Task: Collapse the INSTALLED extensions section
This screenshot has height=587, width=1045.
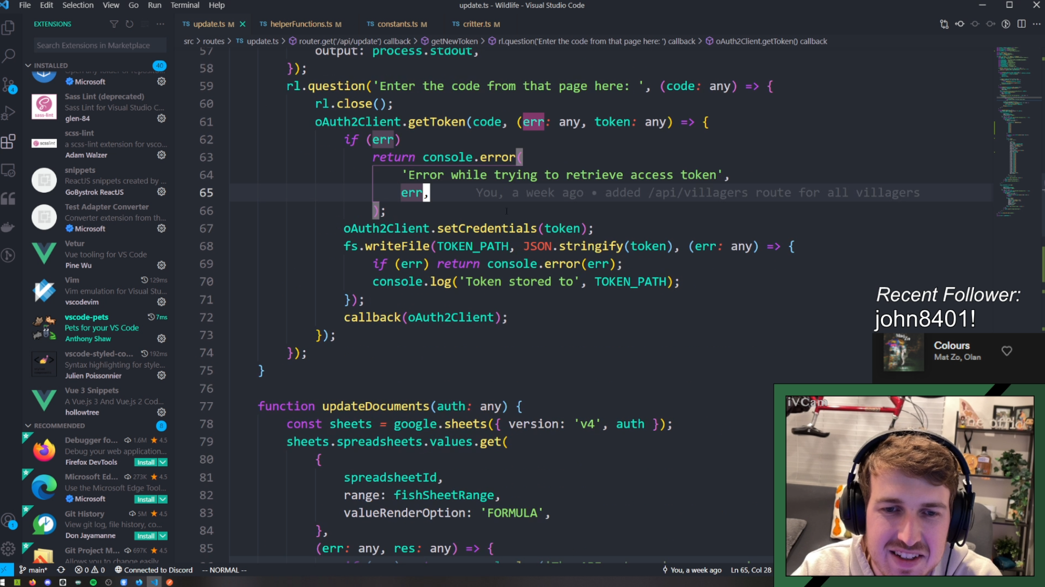Action: (28, 65)
